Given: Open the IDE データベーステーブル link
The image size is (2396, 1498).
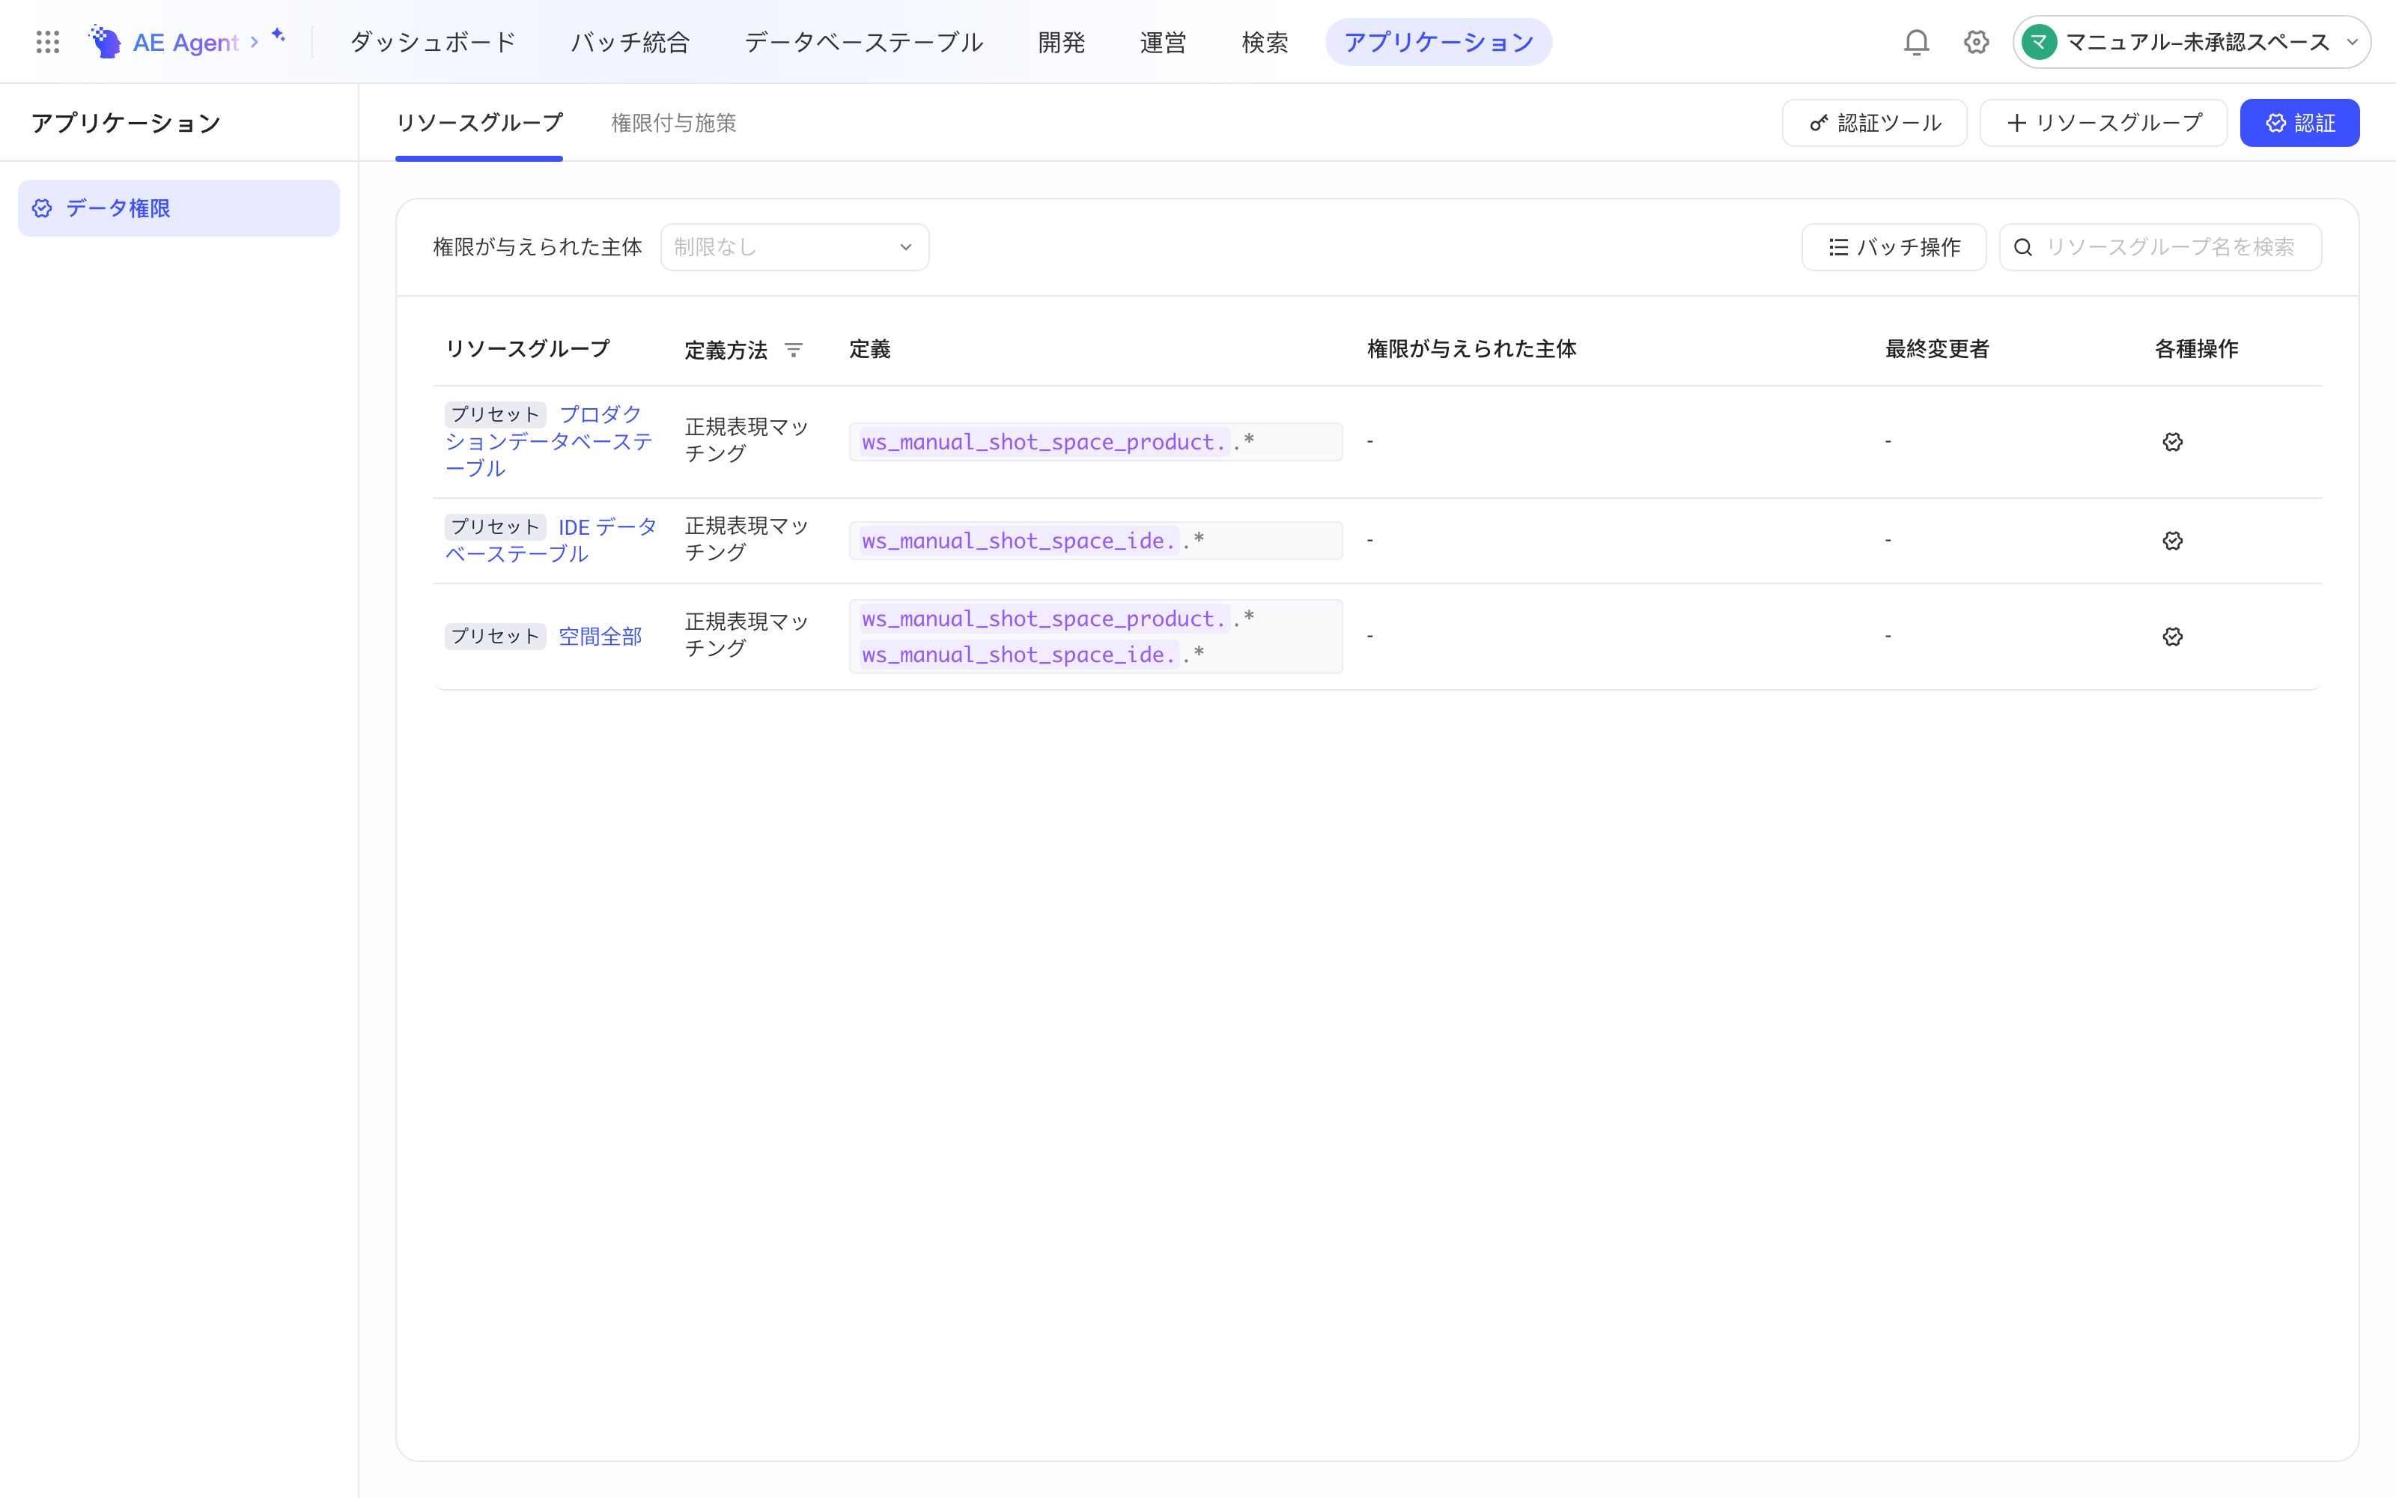Looking at the screenshot, I should click(x=552, y=541).
